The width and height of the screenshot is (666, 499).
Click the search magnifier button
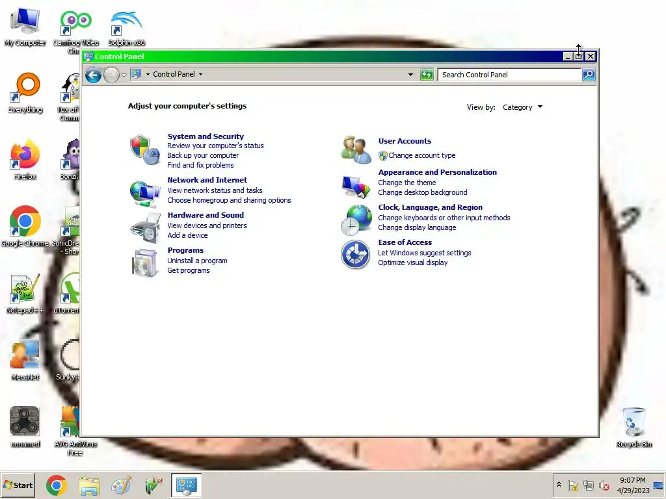[x=588, y=75]
